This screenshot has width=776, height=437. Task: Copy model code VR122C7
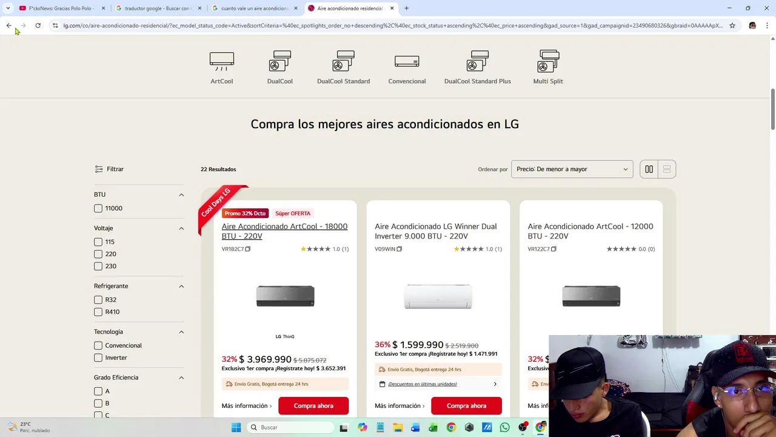[554, 249]
